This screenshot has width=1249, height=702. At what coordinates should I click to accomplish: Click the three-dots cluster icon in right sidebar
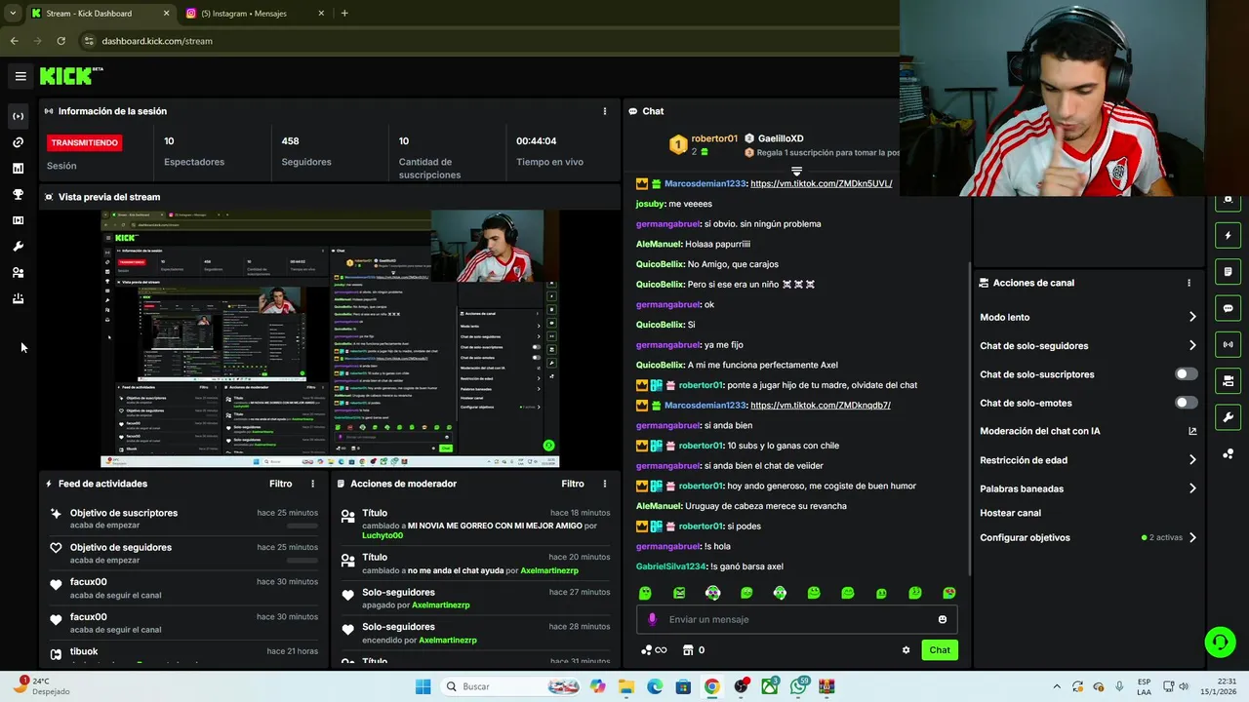[1228, 454]
